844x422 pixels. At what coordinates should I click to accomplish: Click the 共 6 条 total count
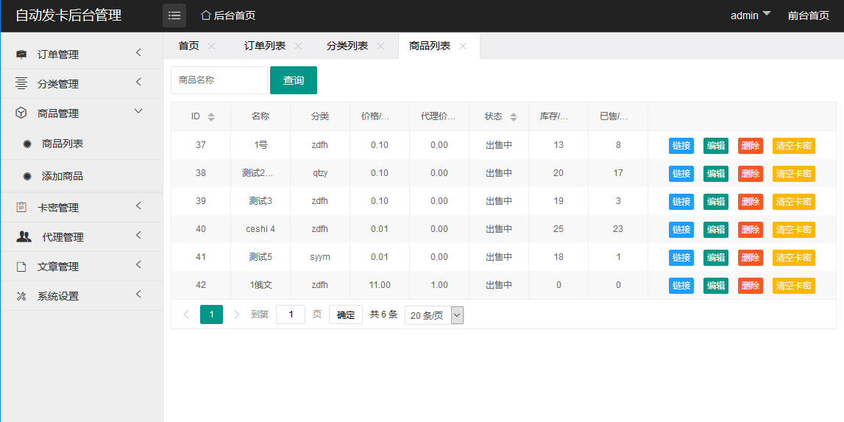click(x=384, y=314)
